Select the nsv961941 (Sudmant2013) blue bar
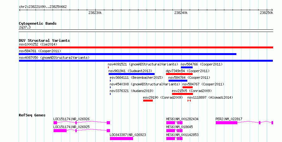The width and height of the screenshot is (282, 142). point(131,74)
